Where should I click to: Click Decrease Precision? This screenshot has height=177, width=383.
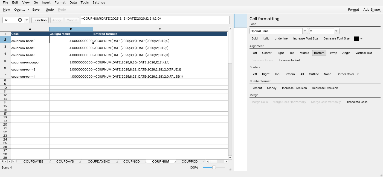[325, 88]
